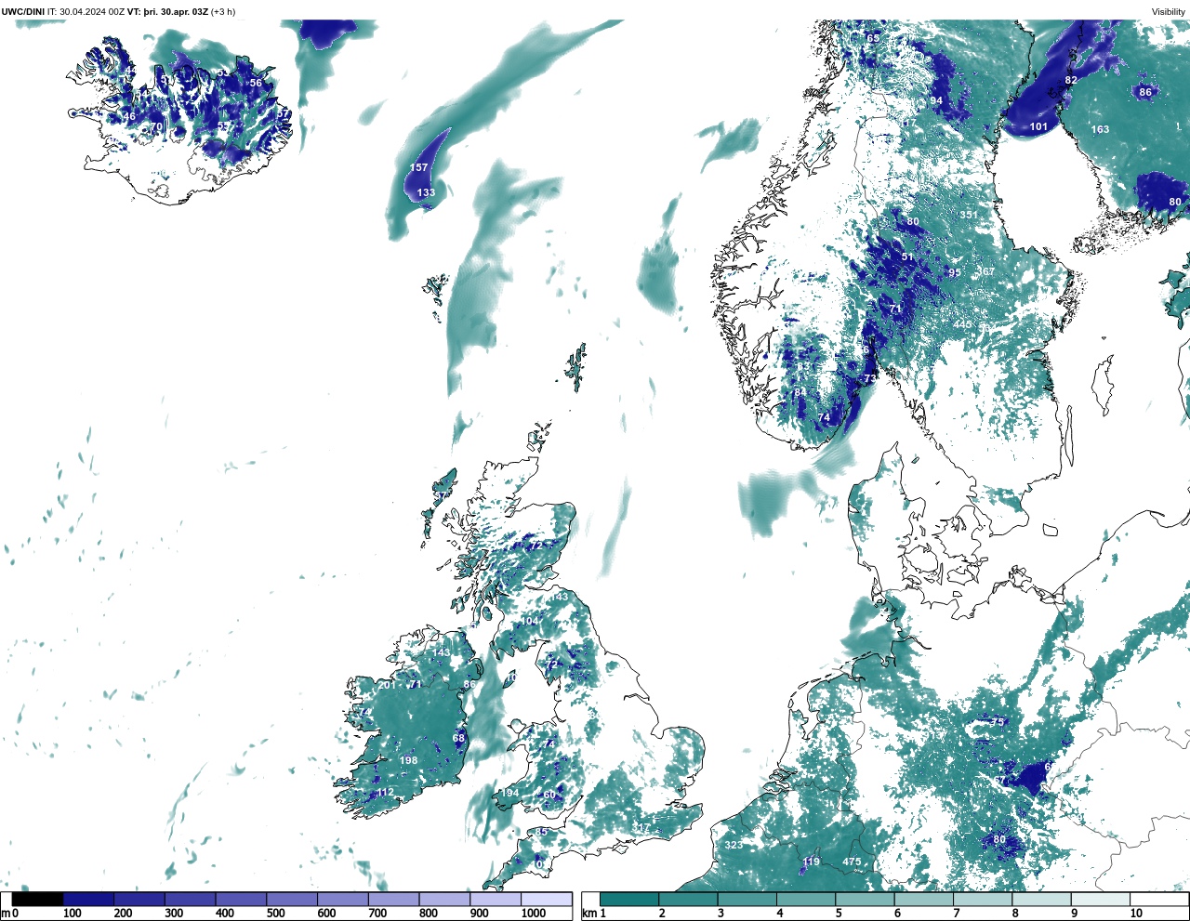The image size is (1190, 921).
Task: Click the 70 value in western Iceland
Action: (x=157, y=127)
